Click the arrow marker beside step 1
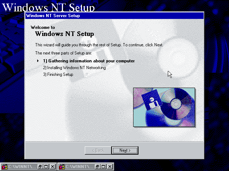Screen dimensions: 229x171 [x=38, y=61]
